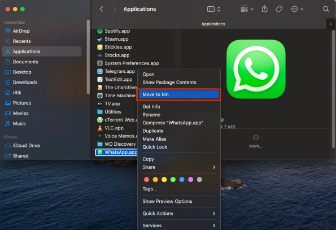This screenshot has height=230, width=336.
Task: Click the Finder search magnifier icon
Action: point(326,9)
